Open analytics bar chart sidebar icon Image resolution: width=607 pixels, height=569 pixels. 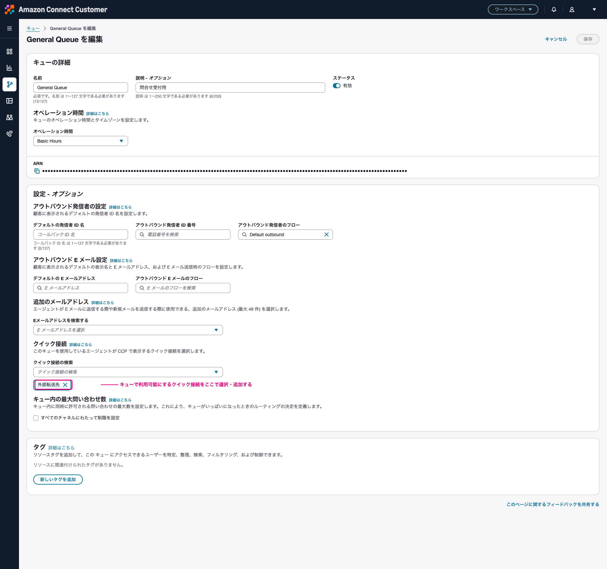coord(9,68)
